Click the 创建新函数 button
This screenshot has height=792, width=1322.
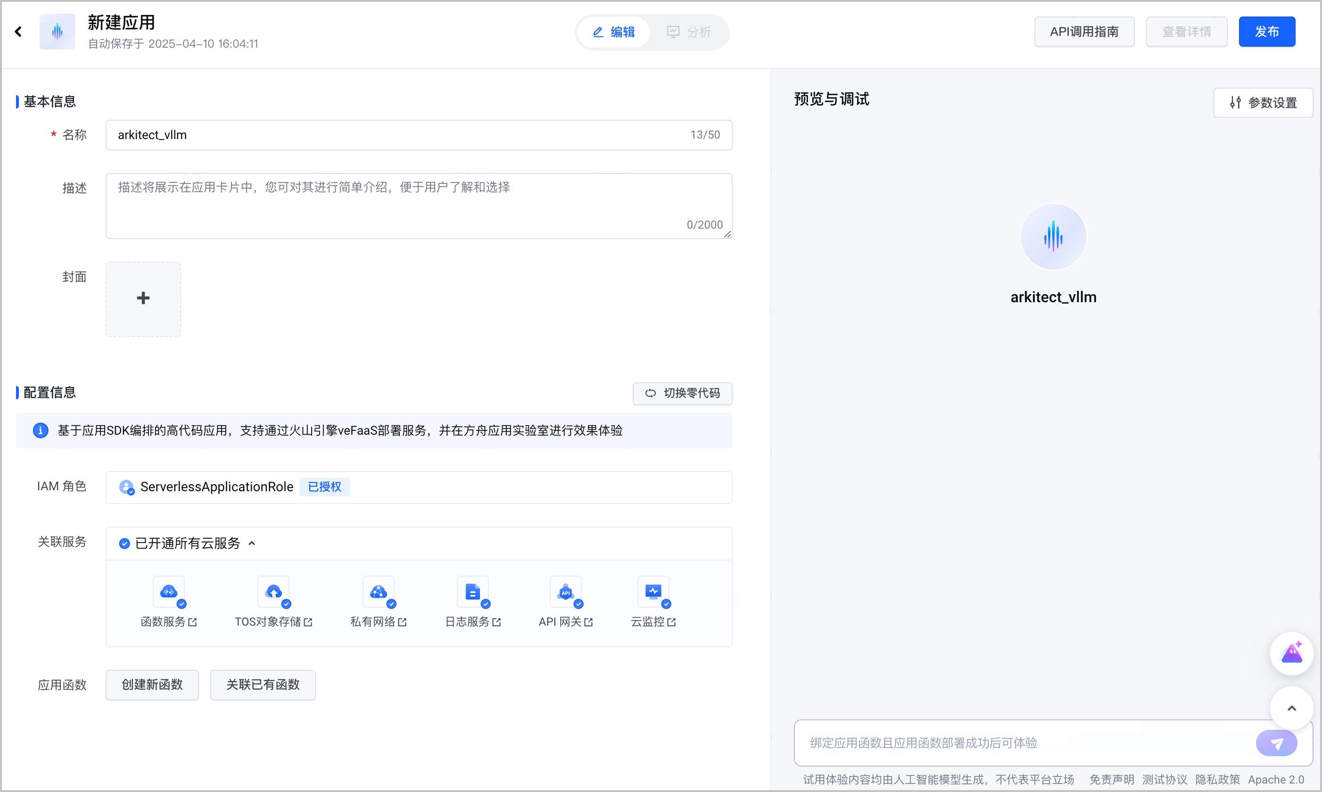coord(152,685)
